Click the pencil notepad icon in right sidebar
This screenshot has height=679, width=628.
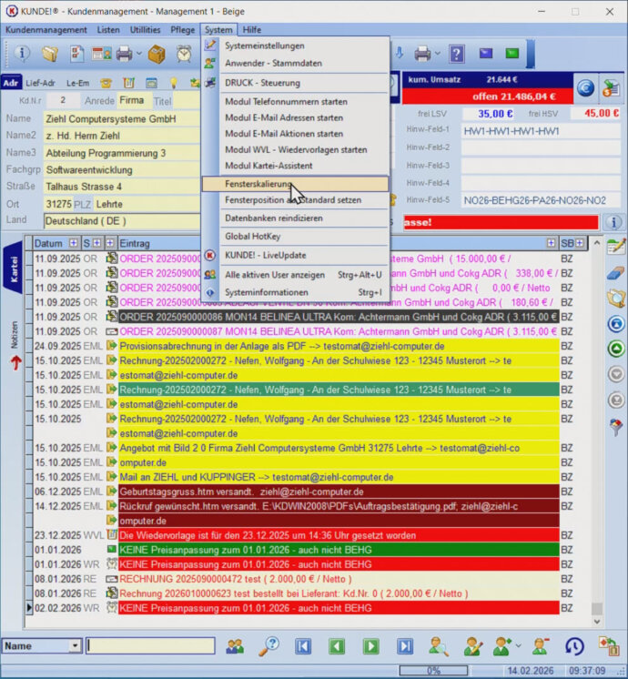616,246
